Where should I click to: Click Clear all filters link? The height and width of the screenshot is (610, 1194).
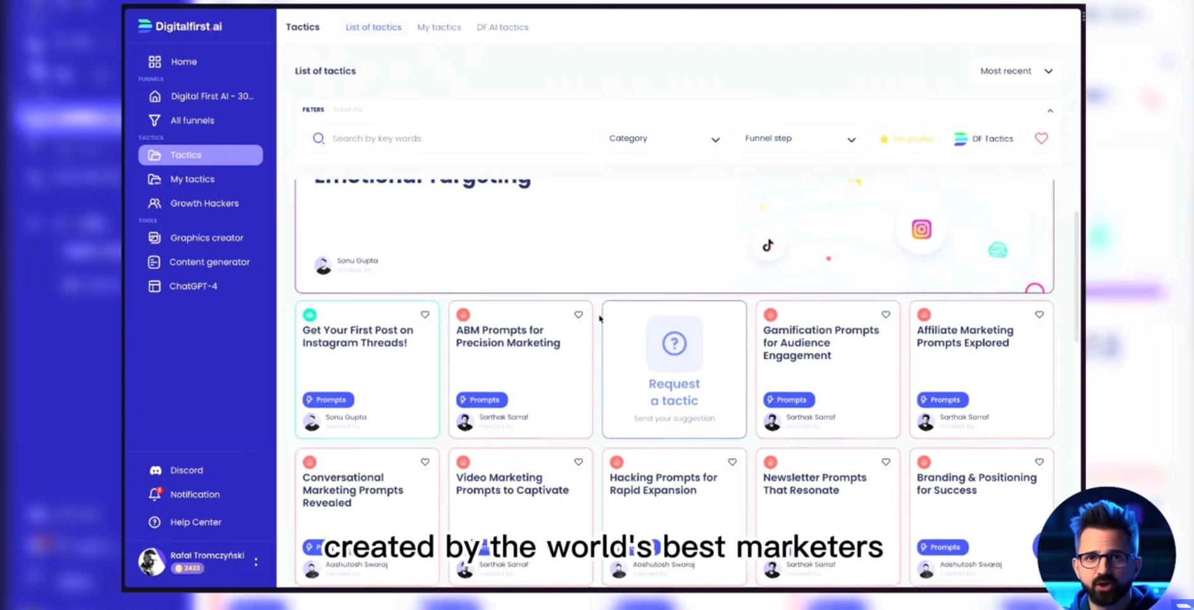click(x=347, y=110)
